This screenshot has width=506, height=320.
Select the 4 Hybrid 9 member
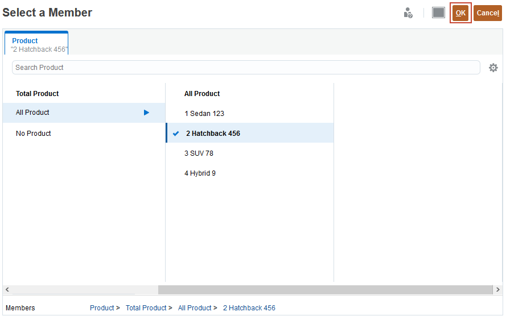point(200,173)
